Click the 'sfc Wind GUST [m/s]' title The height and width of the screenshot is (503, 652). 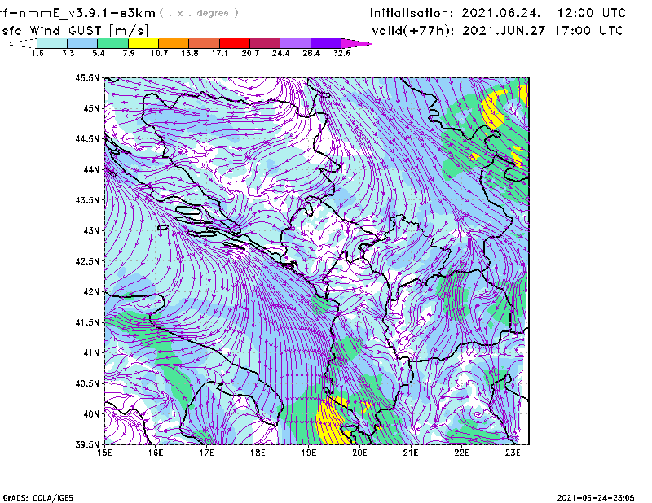pos(75,31)
